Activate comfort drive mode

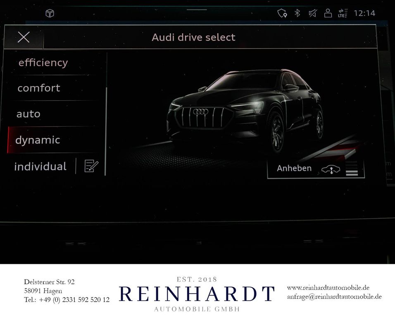click(x=38, y=88)
